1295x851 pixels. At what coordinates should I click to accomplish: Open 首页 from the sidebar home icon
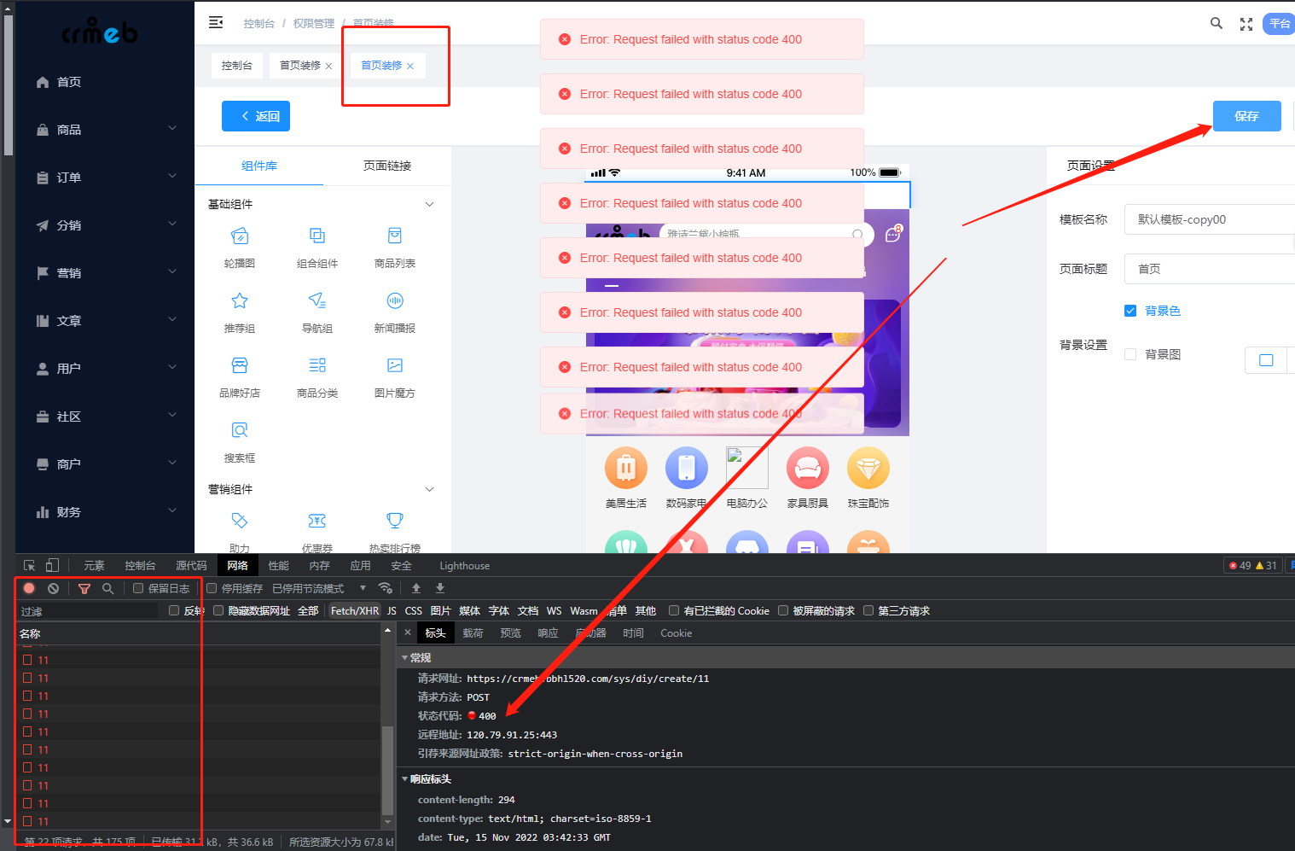tap(43, 82)
